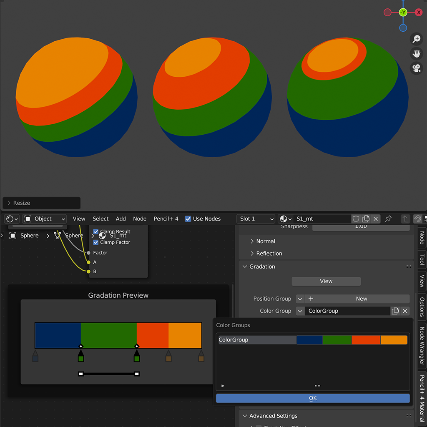Uncheck Clamp Result option
The image size is (427, 427).
(96, 232)
